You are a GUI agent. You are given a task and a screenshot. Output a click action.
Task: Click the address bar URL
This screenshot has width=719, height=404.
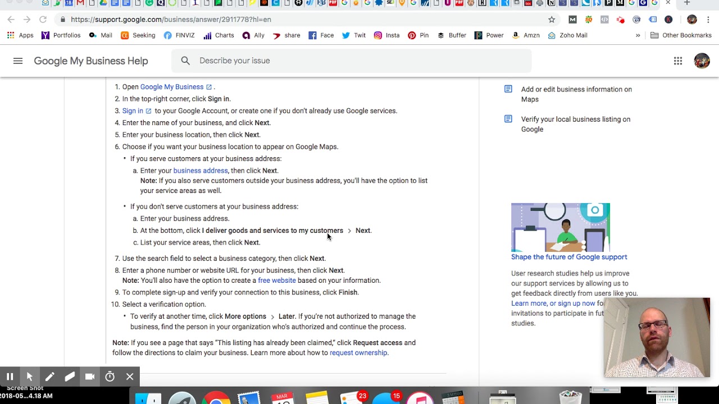coord(171,19)
